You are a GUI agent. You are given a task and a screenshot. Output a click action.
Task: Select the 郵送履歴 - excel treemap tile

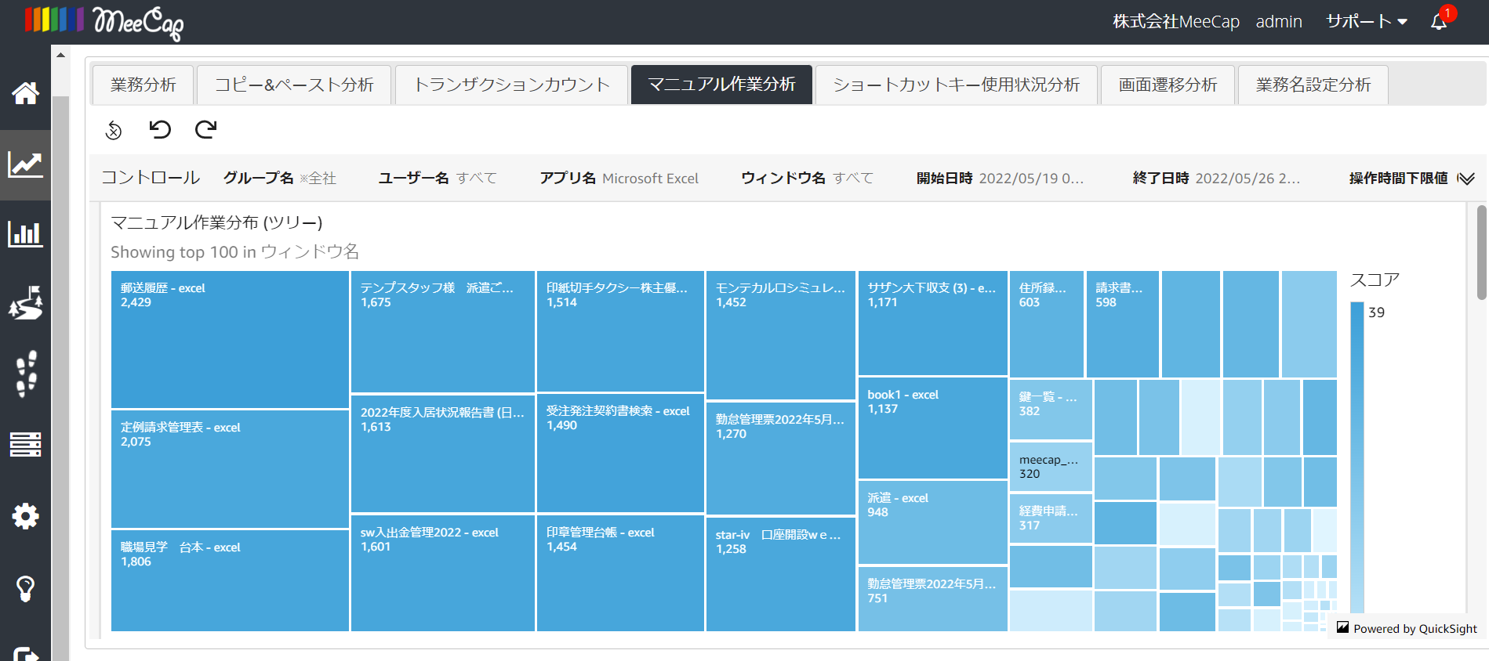pos(230,339)
